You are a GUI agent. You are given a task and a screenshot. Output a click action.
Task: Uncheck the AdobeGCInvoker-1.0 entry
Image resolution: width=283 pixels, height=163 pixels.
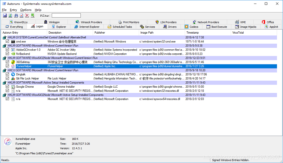tap(8, 49)
